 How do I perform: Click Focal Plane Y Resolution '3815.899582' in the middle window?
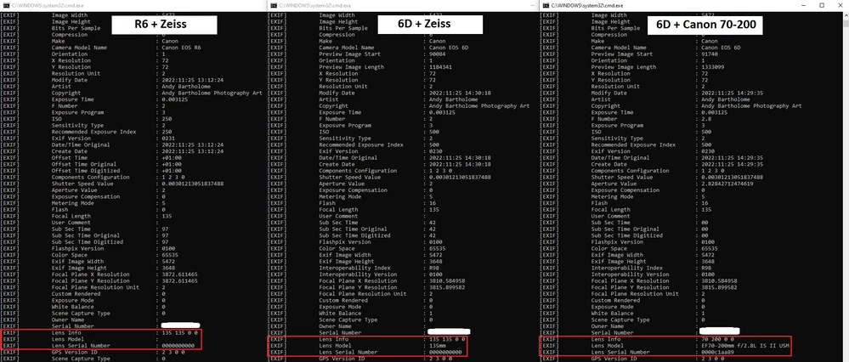coord(447,288)
